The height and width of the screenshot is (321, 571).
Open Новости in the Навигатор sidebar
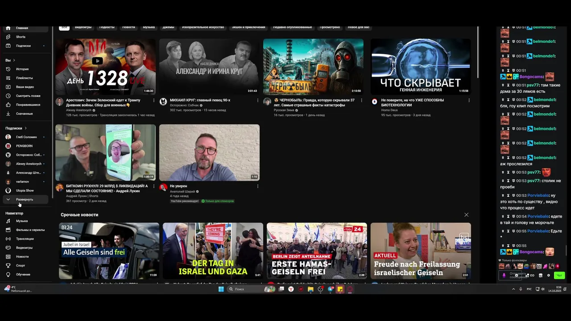(x=25, y=257)
